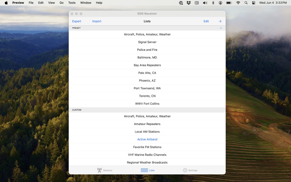Image resolution: width=291 pixels, height=182 pixels.
Task: Select Bay Area Repeaters list
Action: pos(147,65)
